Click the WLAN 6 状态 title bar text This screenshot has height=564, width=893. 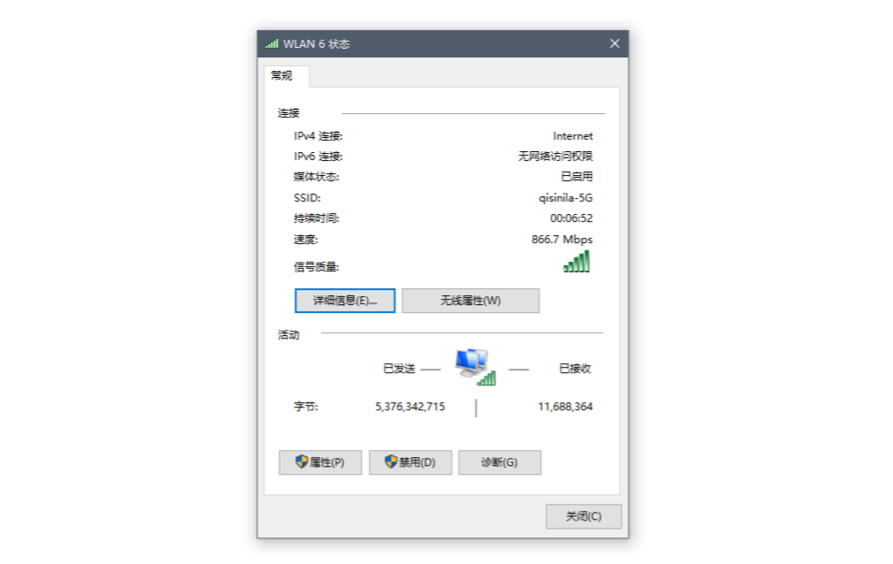[x=316, y=44]
